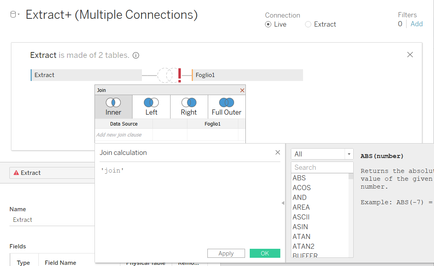This screenshot has width=434, height=266.
Task: Choose the Inner join type
Action: point(113,107)
